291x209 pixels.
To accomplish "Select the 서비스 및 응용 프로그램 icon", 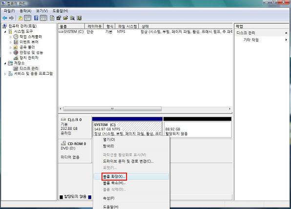I will click(x=10, y=74).
